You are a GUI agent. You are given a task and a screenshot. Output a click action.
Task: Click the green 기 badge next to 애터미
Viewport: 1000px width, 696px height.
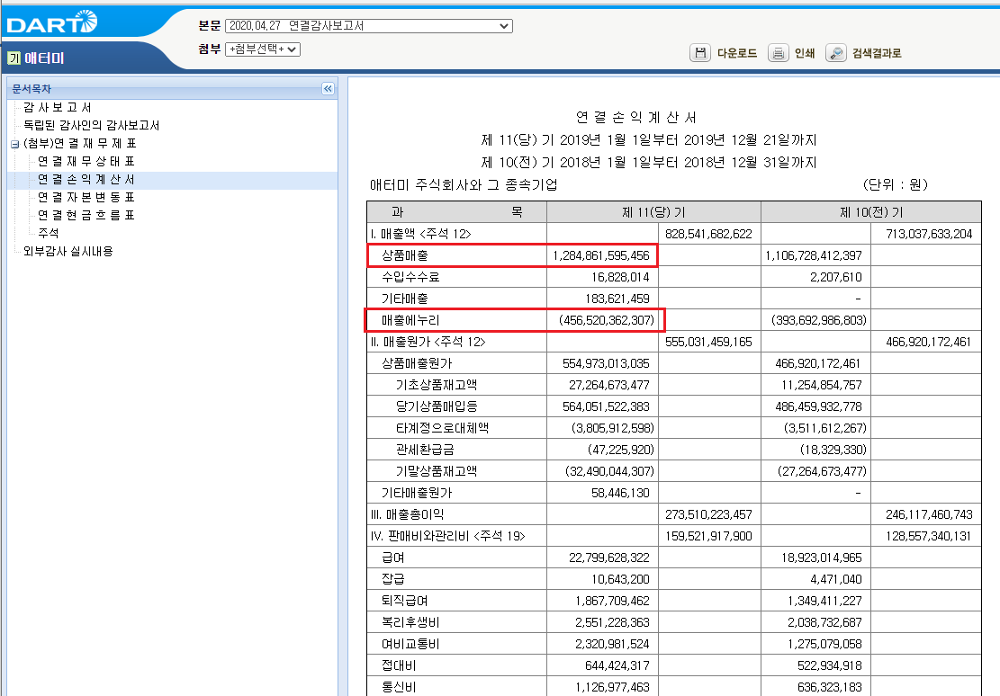(x=14, y=58)
